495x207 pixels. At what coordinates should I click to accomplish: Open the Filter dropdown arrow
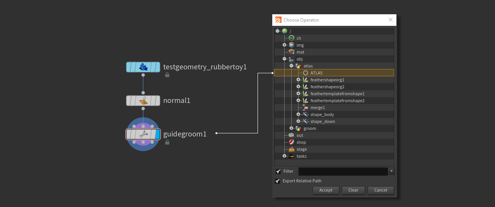point(392,172)
